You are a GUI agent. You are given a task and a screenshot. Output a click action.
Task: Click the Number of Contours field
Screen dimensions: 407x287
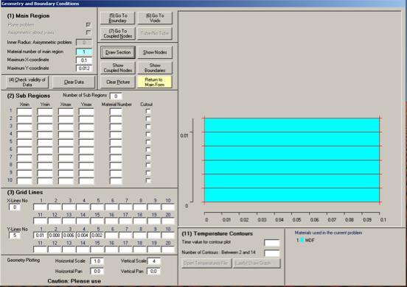click(x=272, y=253)
